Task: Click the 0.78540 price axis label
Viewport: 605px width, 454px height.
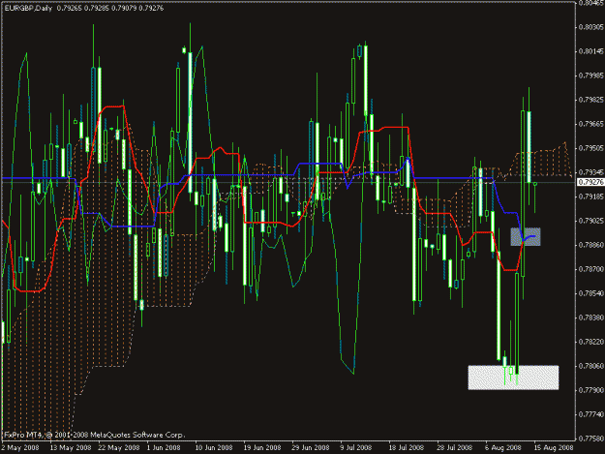Action: pos(590,293)
